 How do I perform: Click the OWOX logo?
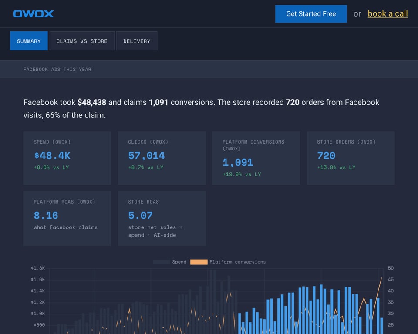(x=34, y=14)
